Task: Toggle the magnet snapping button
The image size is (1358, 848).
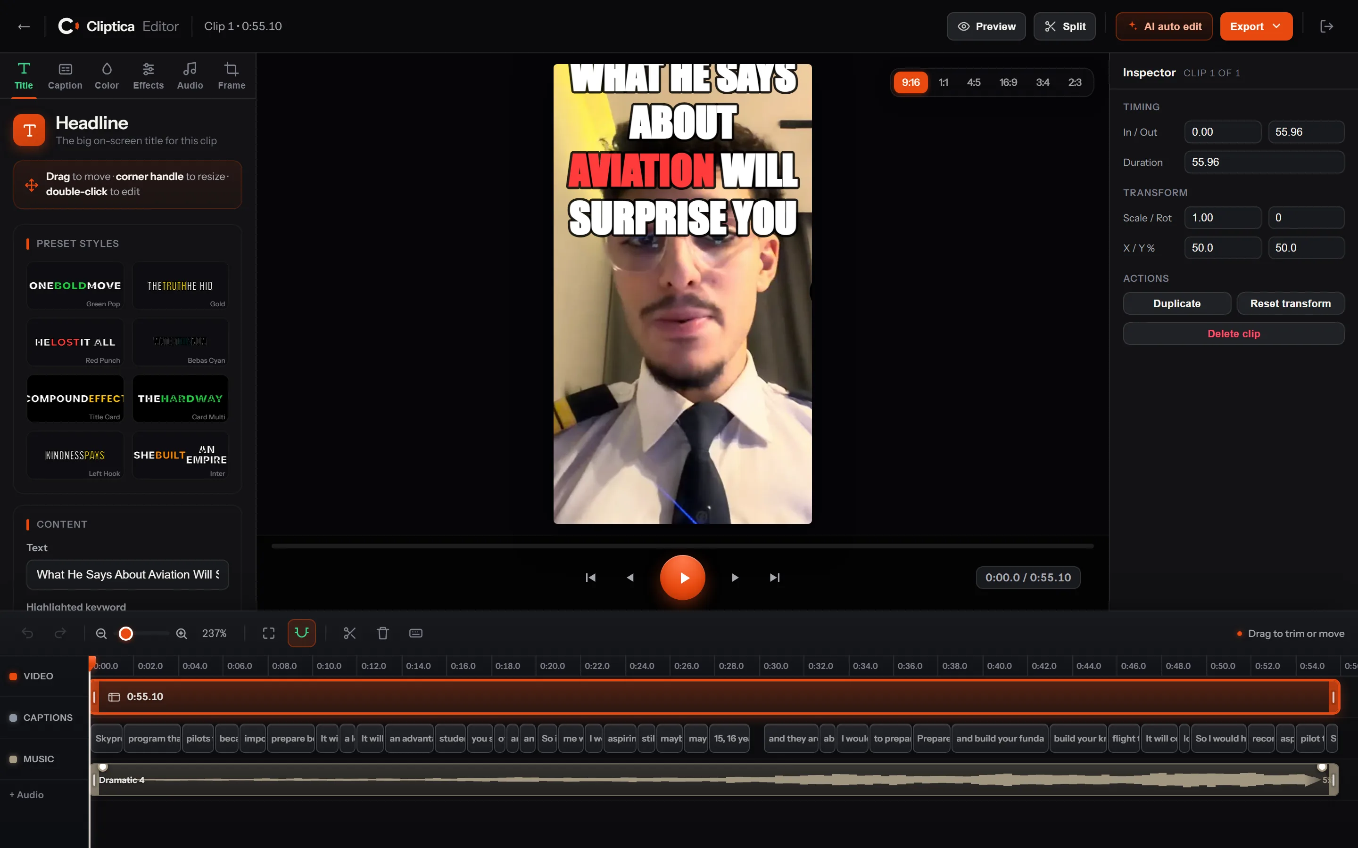Action: click(x=301, y=633)
